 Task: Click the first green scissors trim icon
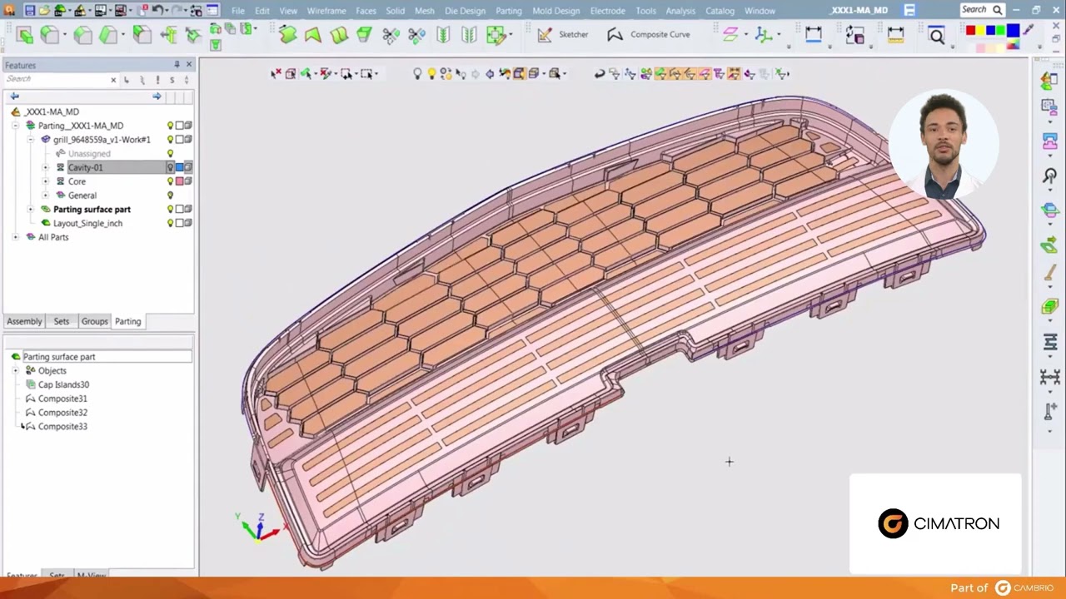tap(391, 34)
